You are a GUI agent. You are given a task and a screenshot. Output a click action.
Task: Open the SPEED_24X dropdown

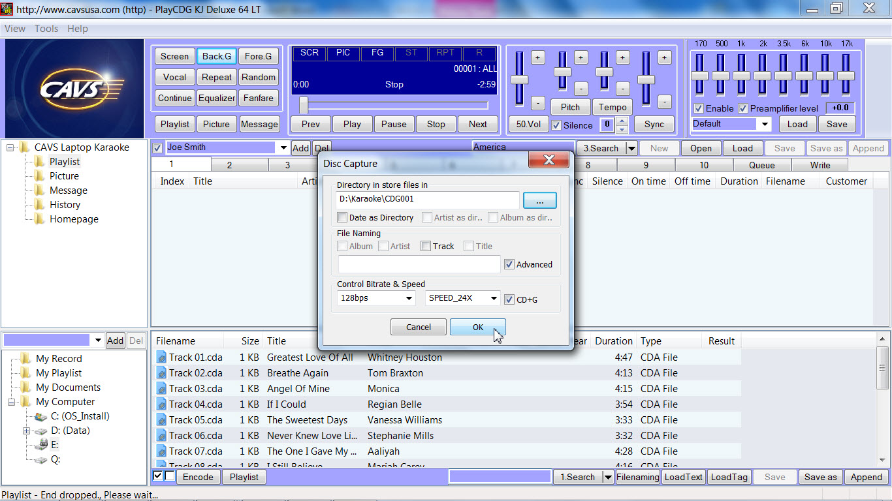494,298
